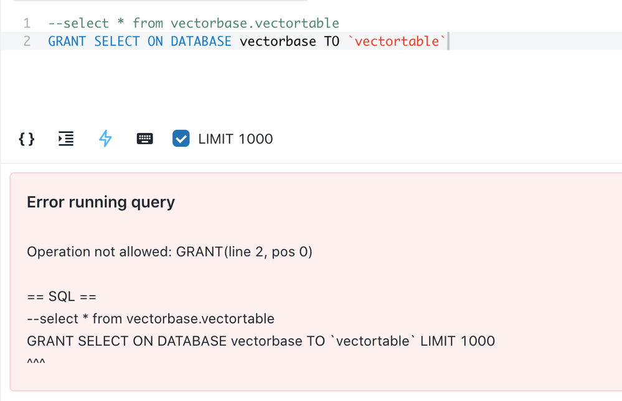Toggle the lightning bolt autocomplete icon

(x=105, y=139)
